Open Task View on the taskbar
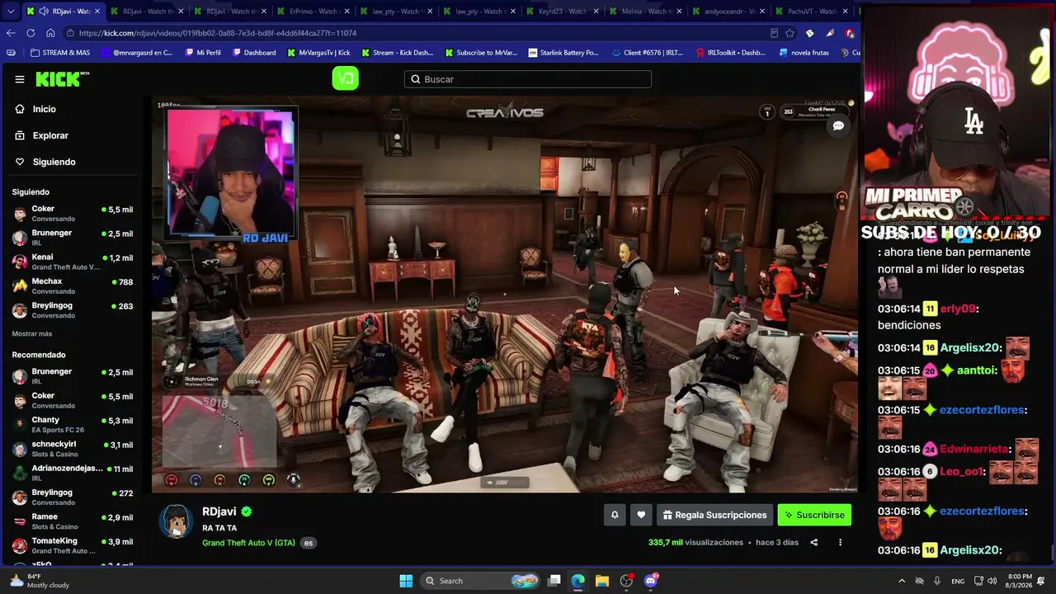Screen dimensions: 1056x594 pyautogui.click(x=554, y=581)
